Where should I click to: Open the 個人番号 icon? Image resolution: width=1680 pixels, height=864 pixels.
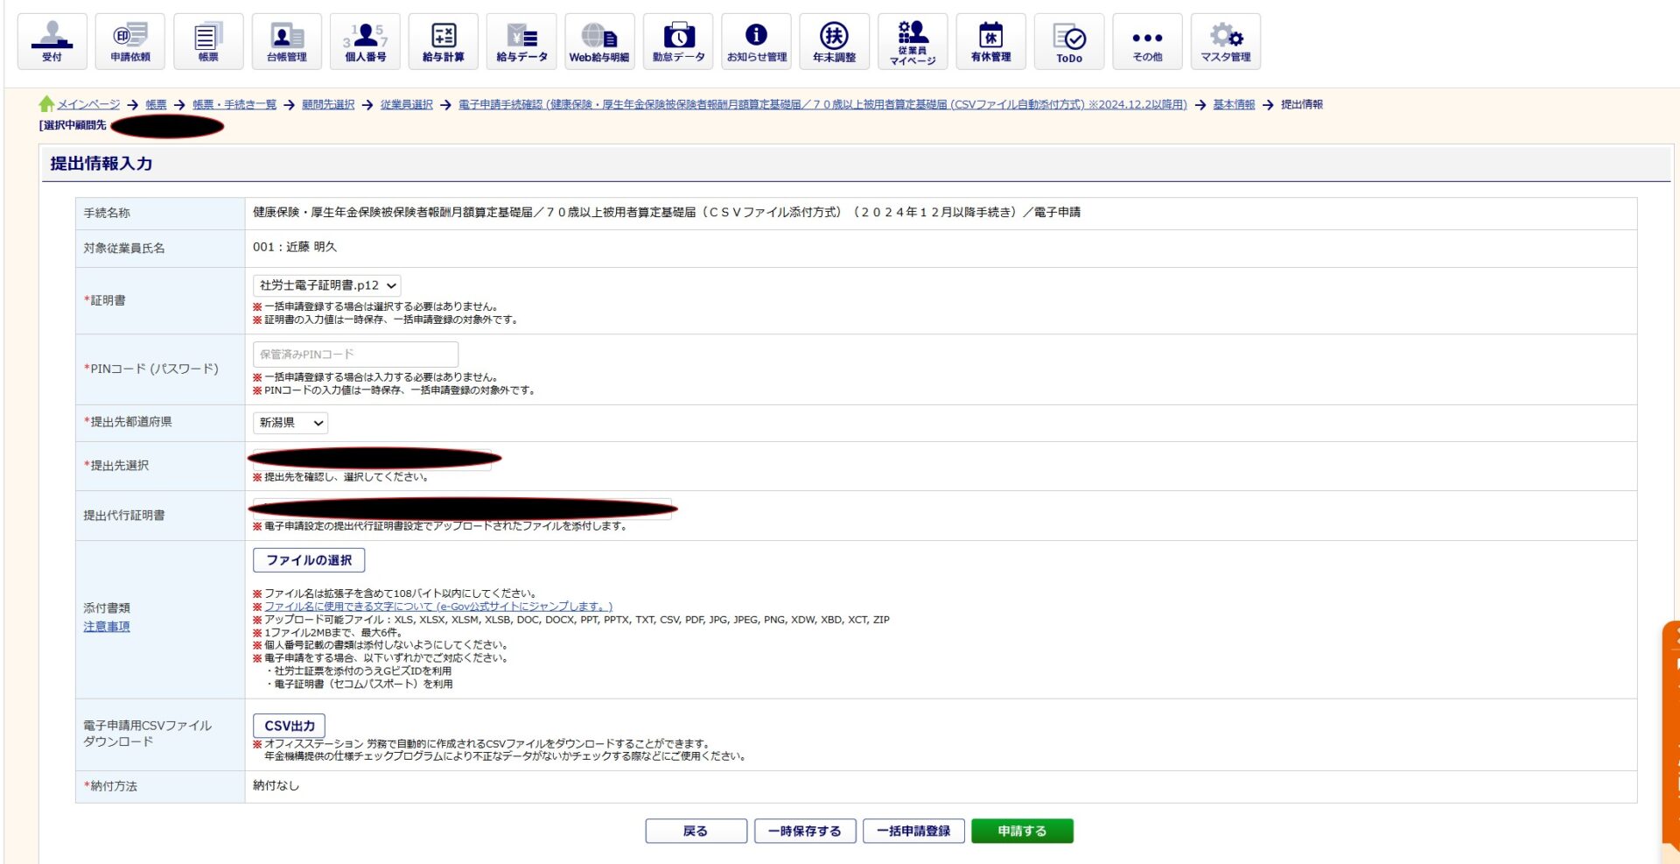point(365,41)
